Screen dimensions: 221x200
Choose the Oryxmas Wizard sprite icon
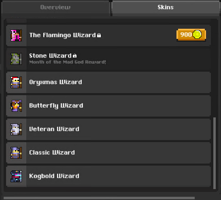pos(16,83)
